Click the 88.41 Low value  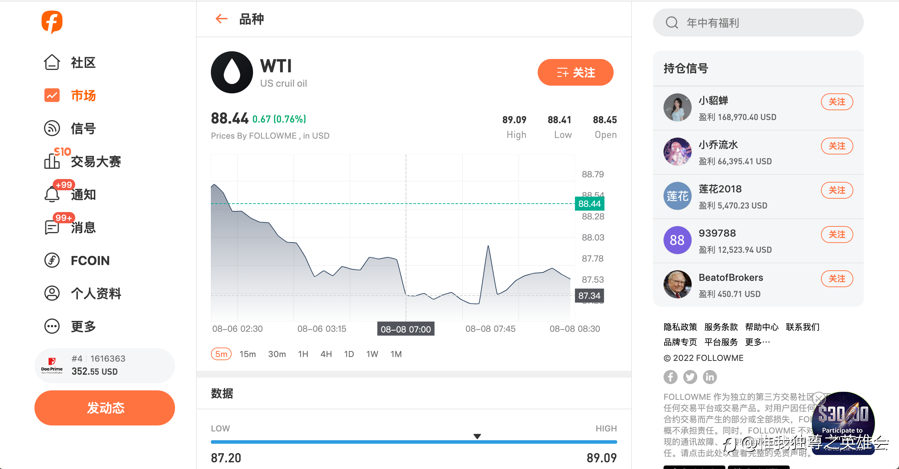click(560, 120)
